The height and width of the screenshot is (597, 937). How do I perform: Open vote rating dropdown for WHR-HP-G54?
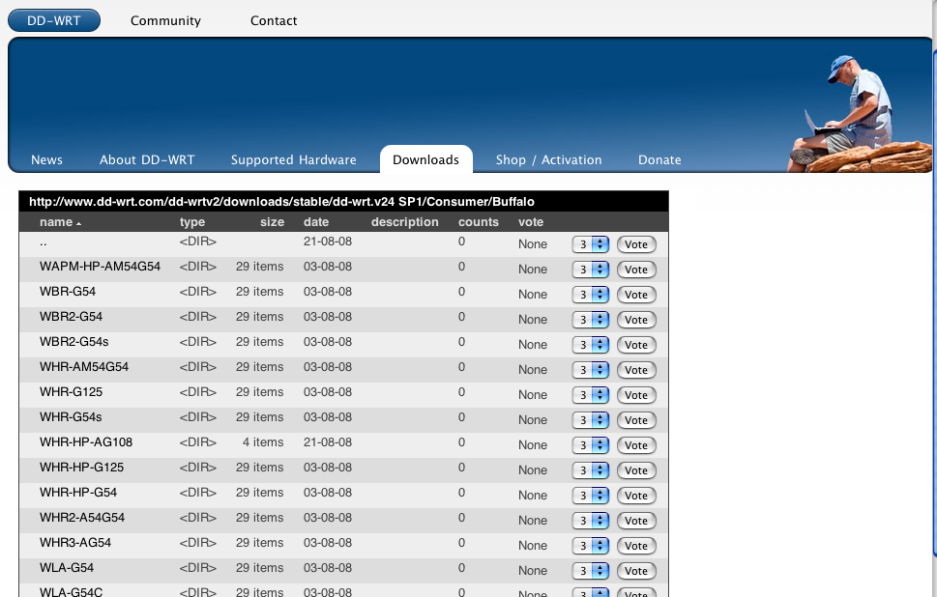[591, 495]
